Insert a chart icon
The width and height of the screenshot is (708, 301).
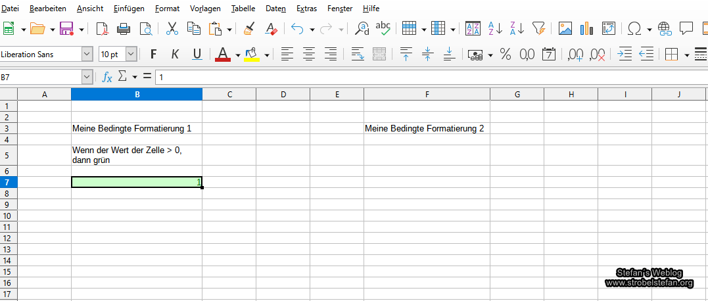click(587, 29)
